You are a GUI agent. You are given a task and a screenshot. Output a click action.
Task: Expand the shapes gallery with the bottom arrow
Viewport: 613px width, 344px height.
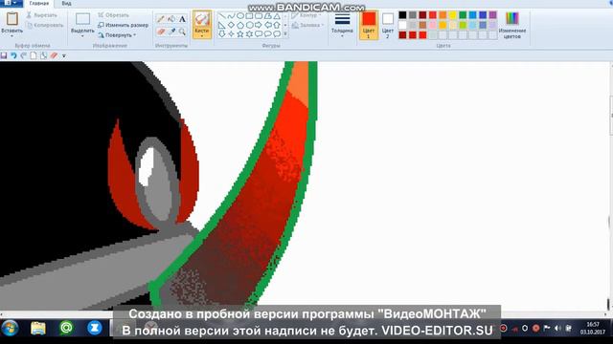tap(285, 34)
